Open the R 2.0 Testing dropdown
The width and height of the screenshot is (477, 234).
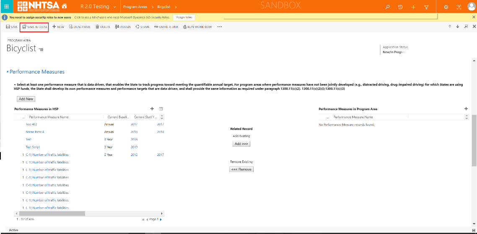click(x=98, y=7)
